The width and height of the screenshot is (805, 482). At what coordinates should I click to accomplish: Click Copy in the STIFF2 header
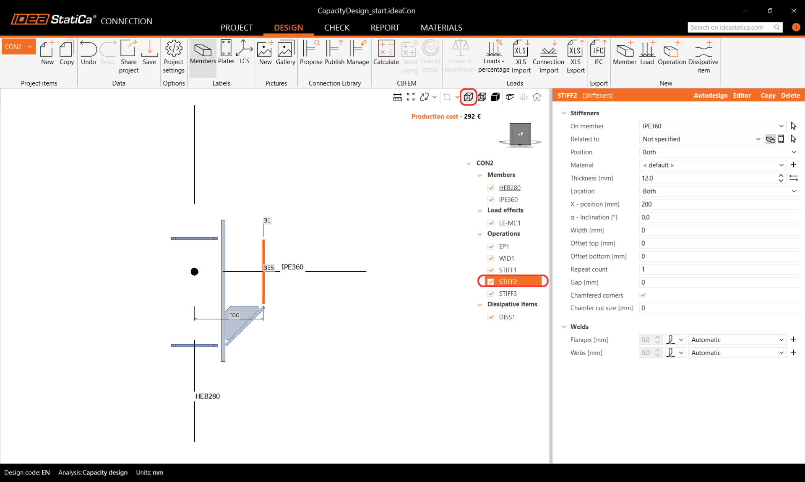coord(768,96)
